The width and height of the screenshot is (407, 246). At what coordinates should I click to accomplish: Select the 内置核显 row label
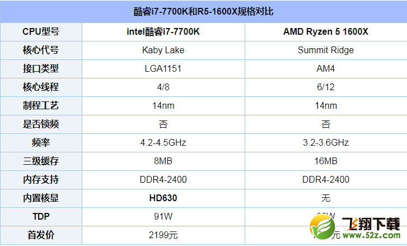41,198
